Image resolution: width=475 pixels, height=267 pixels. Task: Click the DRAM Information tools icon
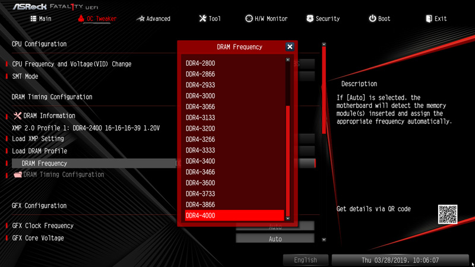(18, 116)
